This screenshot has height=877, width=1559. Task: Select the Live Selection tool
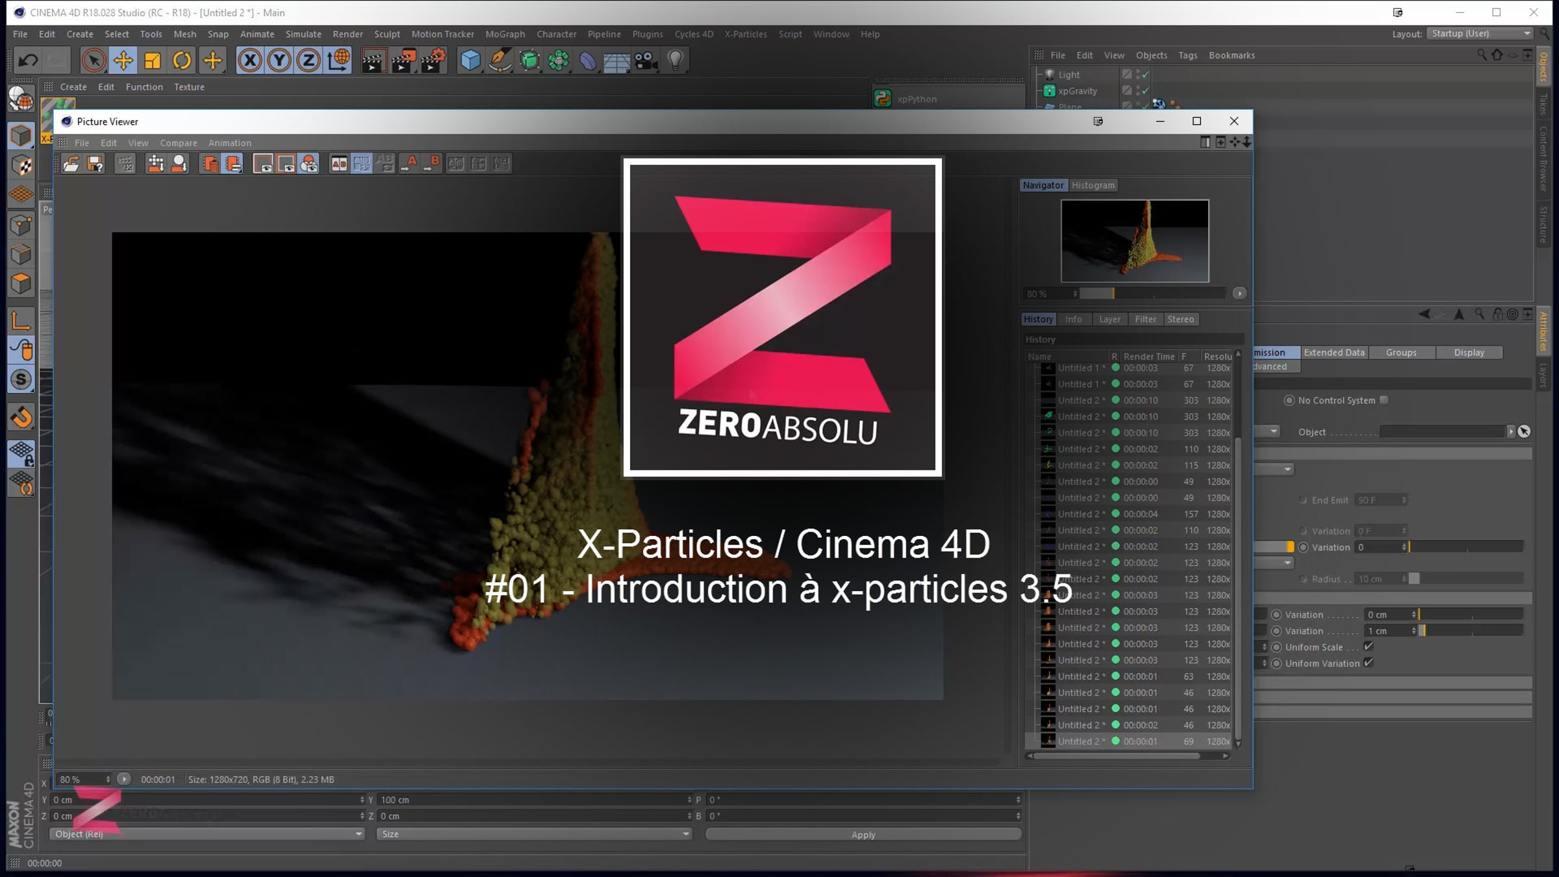pos(94,60)
